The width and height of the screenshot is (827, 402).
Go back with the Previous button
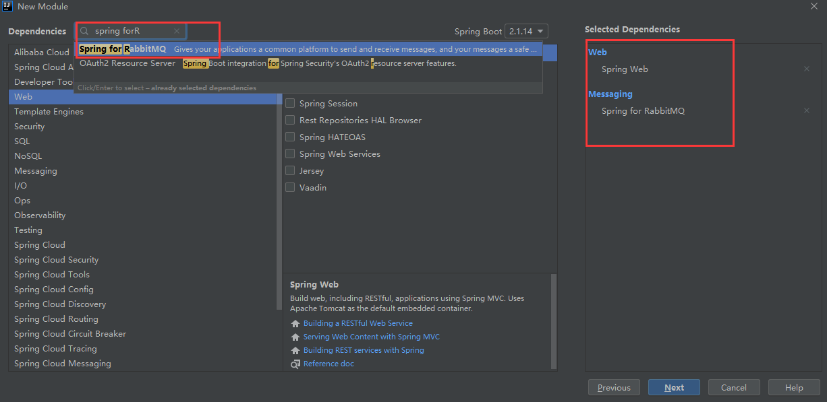tap(614, 387)
